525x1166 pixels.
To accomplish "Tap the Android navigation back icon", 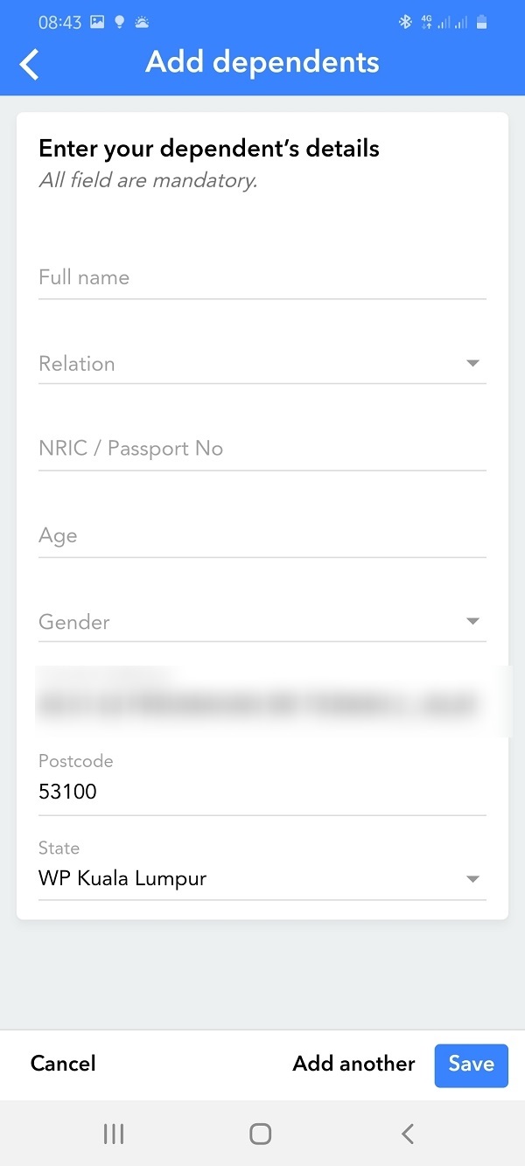I will coord(408,1134).
